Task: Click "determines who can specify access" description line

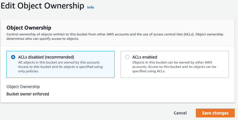Action: pos(43,39)
